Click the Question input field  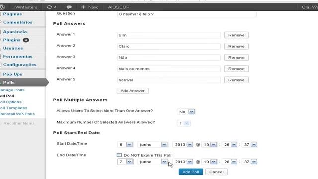187,14
